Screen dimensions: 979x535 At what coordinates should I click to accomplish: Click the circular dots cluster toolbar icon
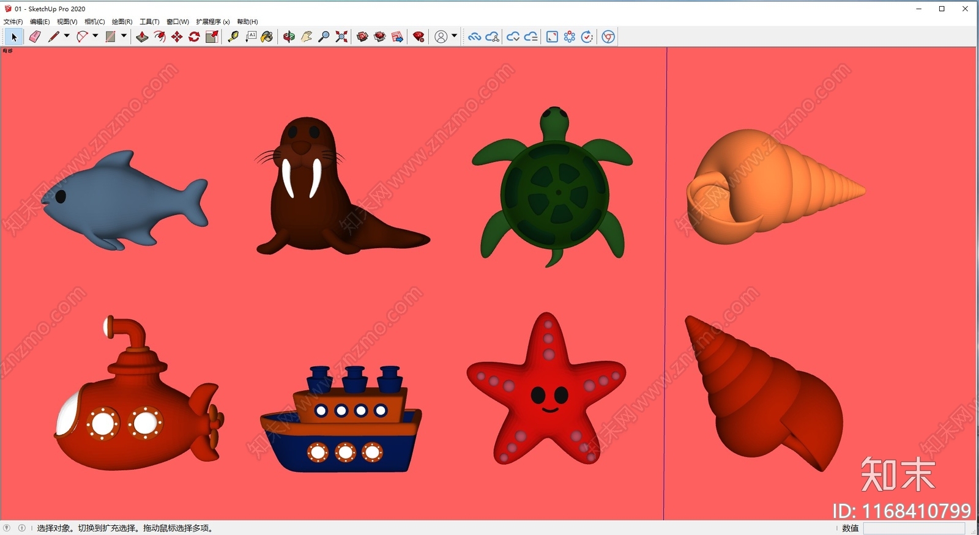coord(570,37)
